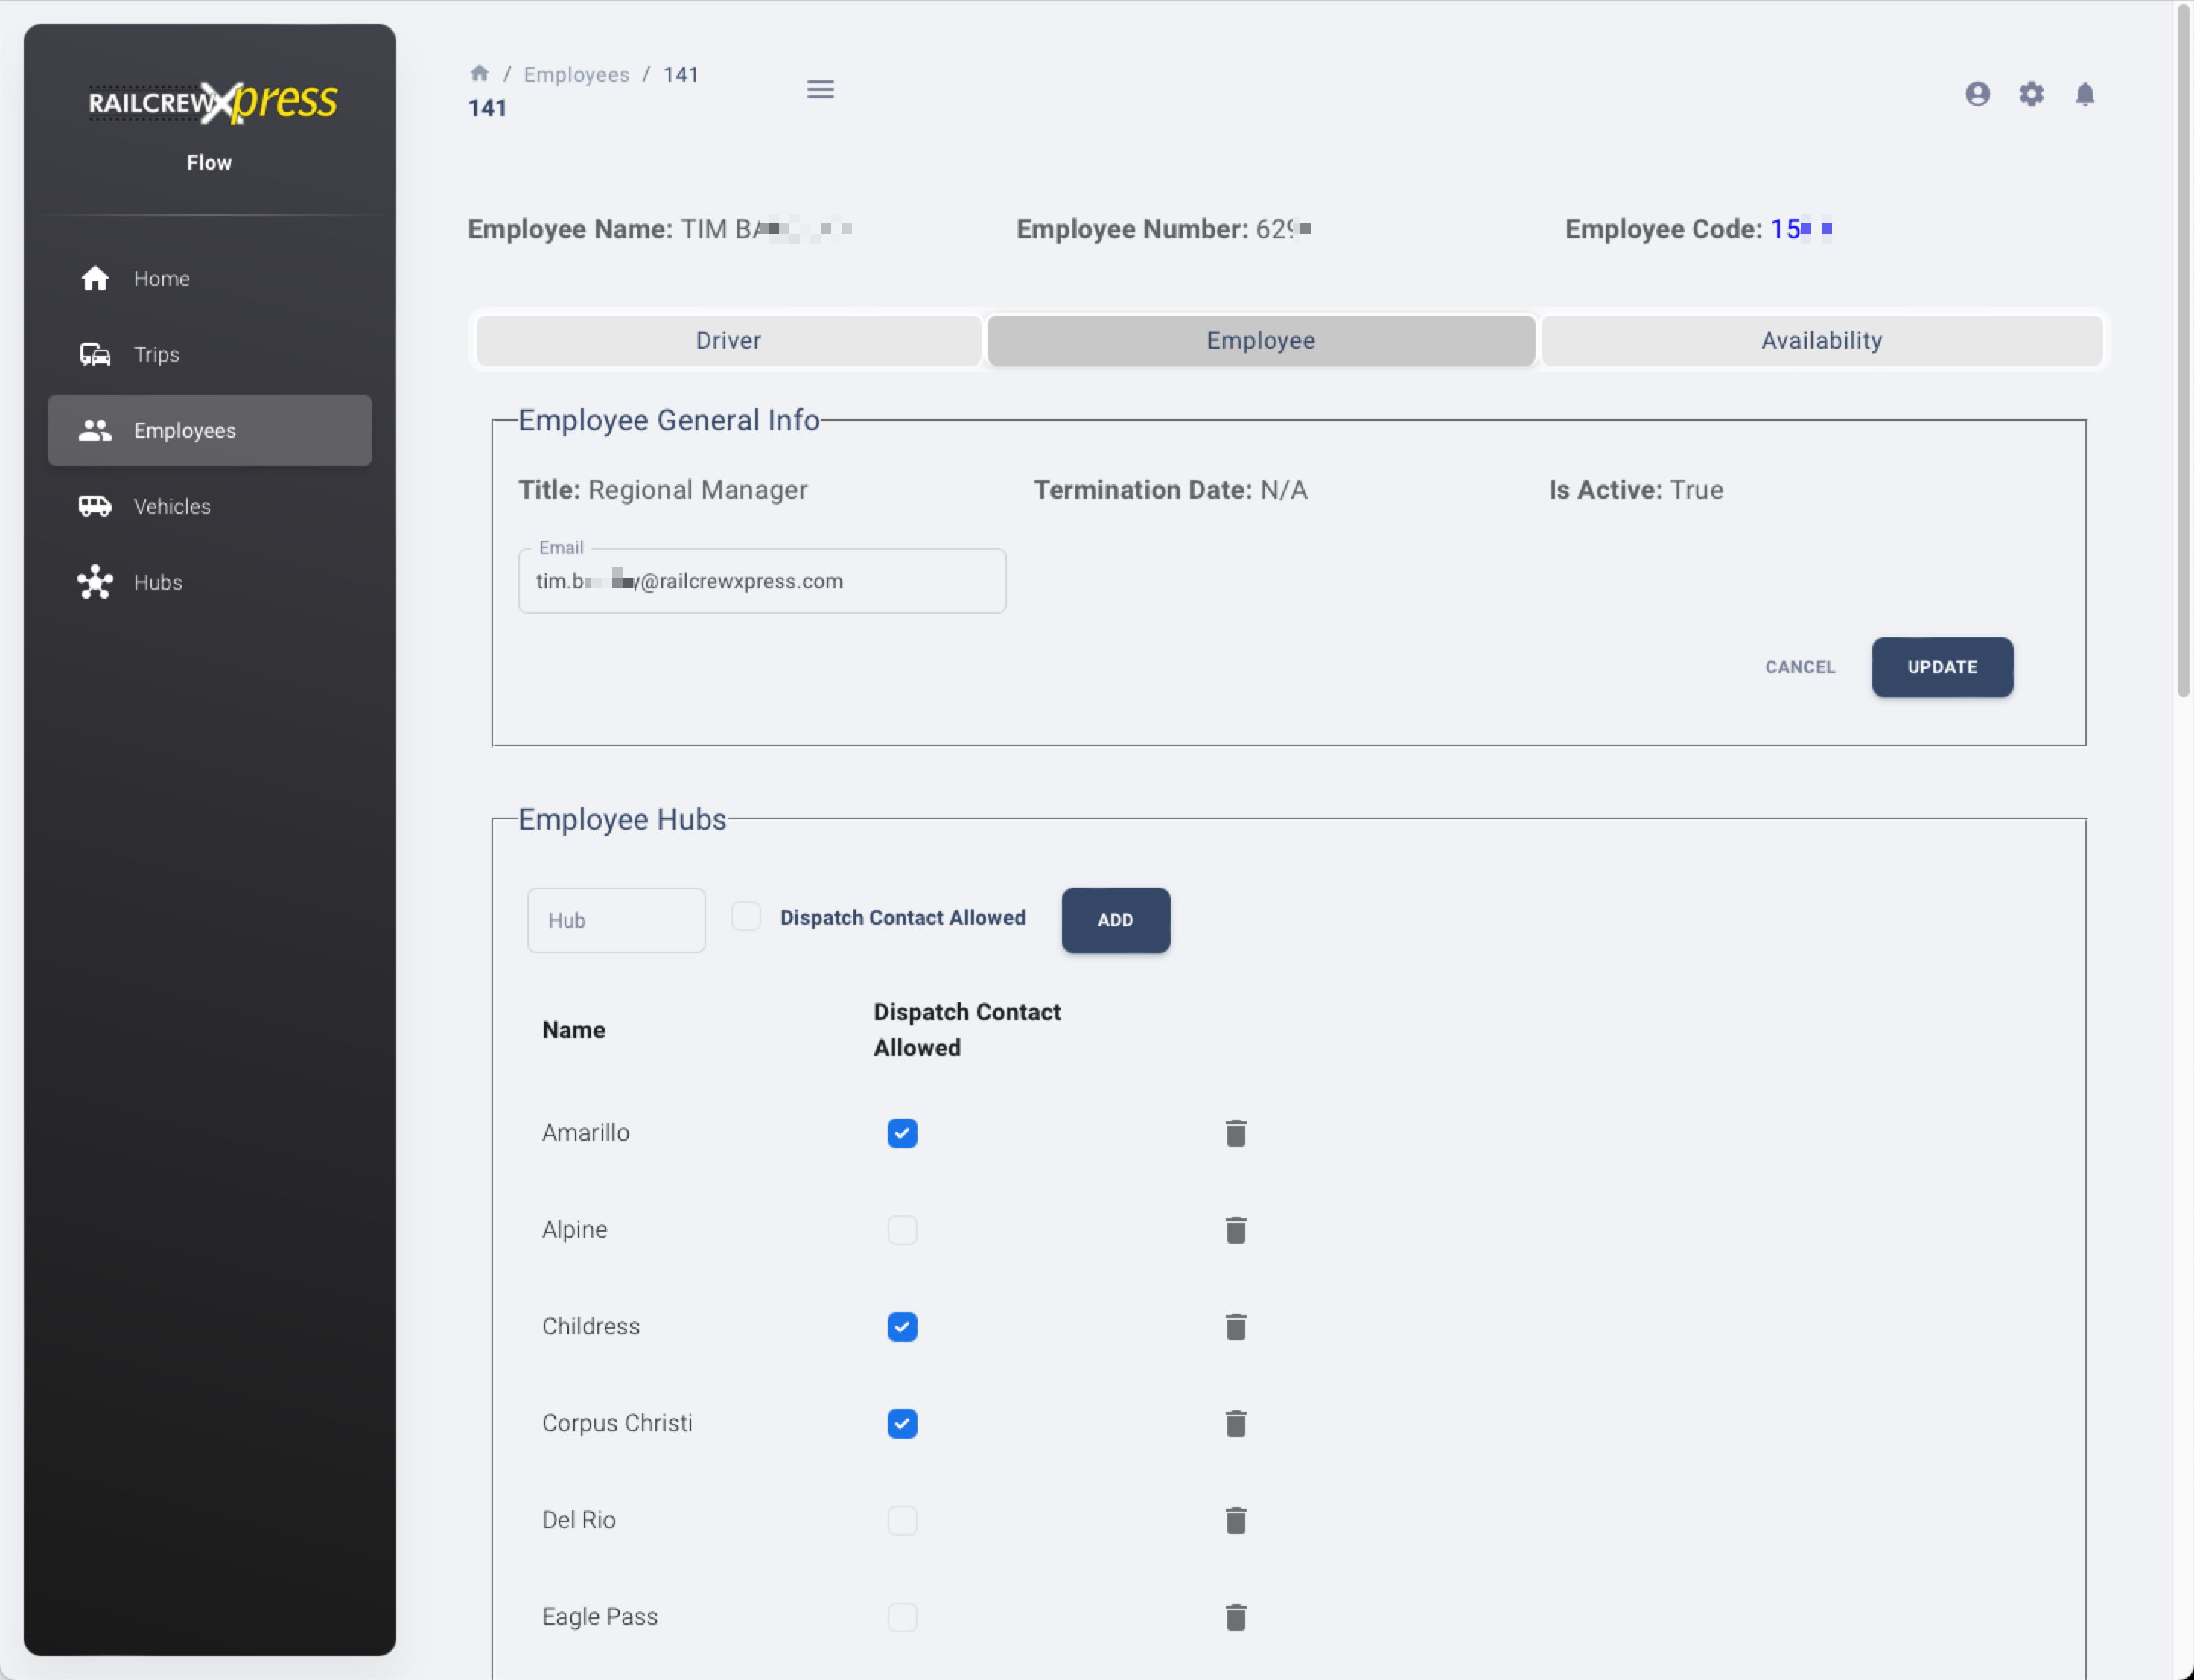Check the Dispatch Contact Allowed box beside Hub field

[x=746, y=916]
